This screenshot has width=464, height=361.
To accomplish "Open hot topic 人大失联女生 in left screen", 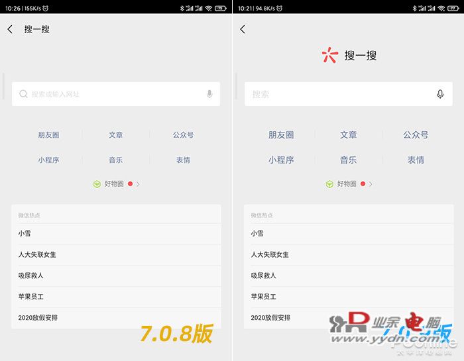I will point(116,254).
